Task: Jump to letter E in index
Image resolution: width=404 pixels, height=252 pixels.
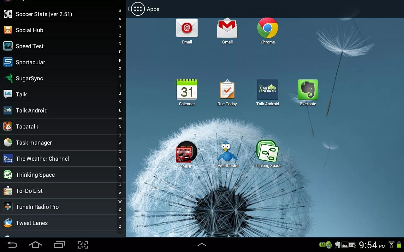Action: click(x=120, y=52)
